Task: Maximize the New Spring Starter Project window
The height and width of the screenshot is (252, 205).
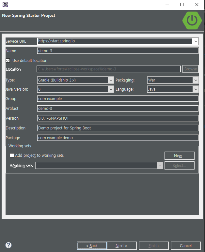Action: pos(182,5)
